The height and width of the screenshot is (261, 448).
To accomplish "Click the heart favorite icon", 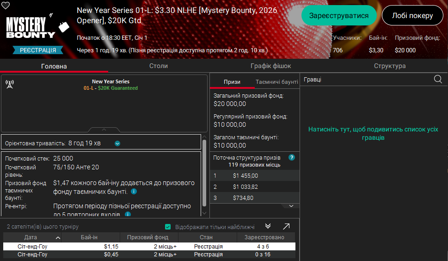I will [6, 6].
